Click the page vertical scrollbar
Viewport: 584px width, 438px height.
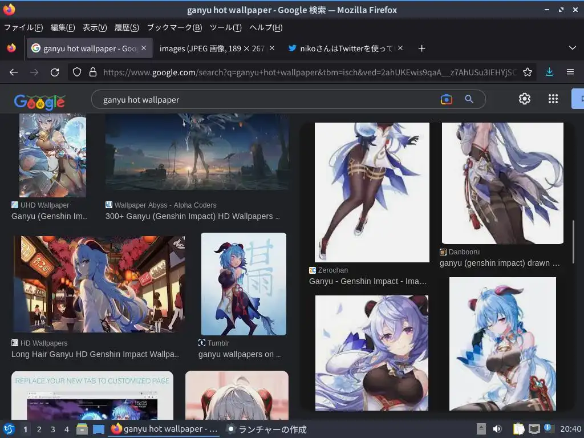click(x=573, y=242)
